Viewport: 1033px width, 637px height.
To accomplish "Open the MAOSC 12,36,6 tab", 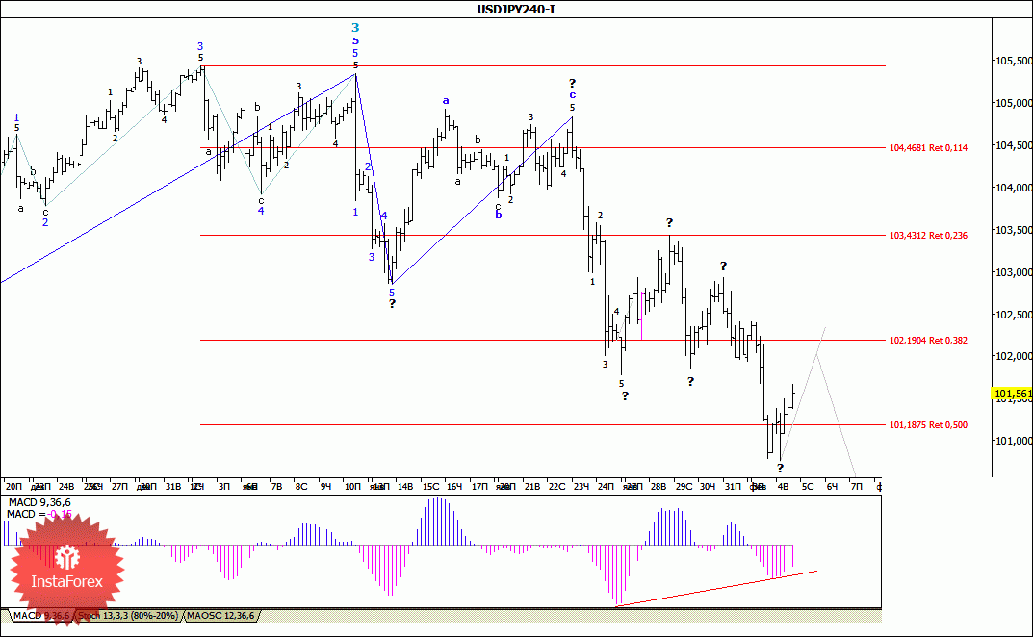I will click(220, 615).
